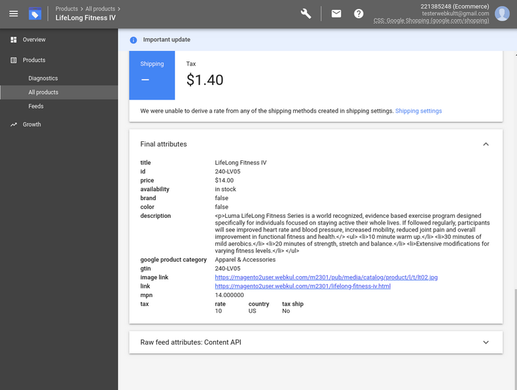The image size is (517, 390).
Task: Open the user account avatar
Action: click(502, 14)
